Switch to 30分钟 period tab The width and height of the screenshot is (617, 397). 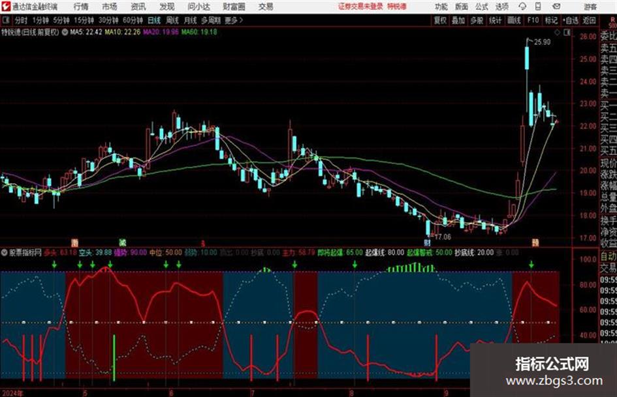coord(108,20)
